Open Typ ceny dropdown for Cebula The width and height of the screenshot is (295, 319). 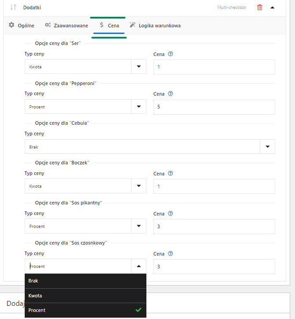(150, 146)
